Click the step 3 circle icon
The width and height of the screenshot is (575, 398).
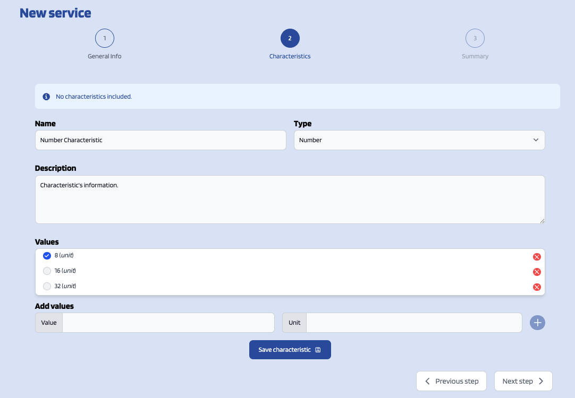[x=475, y=38]
